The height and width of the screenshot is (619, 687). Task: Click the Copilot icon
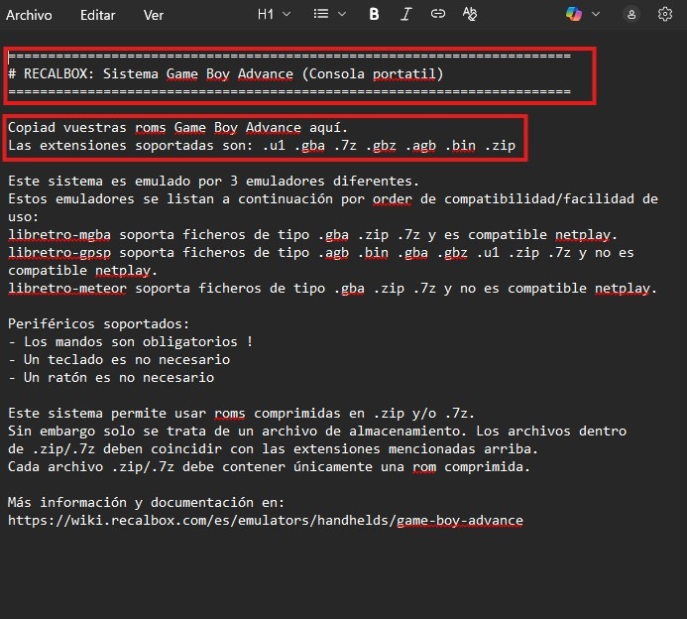[573, 14]
